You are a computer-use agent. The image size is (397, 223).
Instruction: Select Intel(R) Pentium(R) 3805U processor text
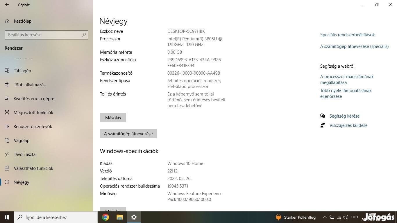click(x=195, y=42)
